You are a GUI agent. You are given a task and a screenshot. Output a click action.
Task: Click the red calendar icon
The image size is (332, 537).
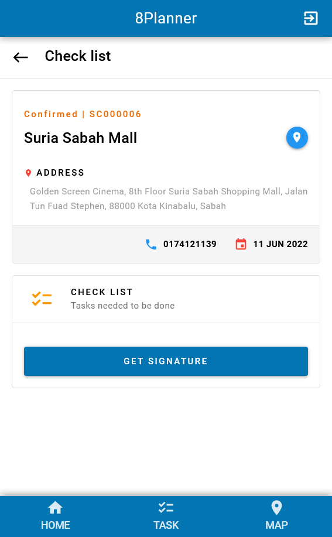coord(241,244)
